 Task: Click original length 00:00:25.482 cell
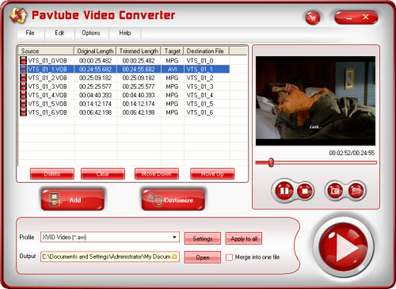click(x=95, y=60)
